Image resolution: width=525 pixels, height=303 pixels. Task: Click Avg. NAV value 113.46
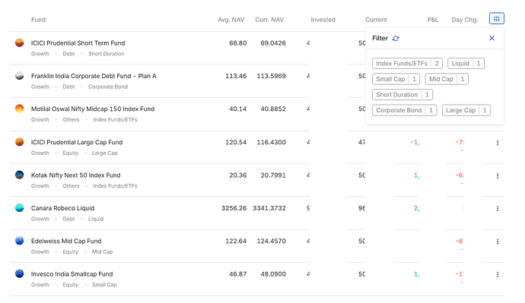[x=236, y=76]
